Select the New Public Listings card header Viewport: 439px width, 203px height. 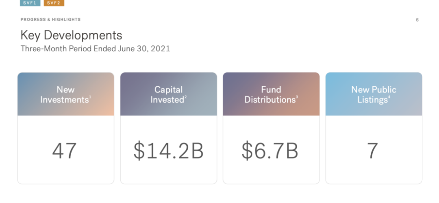pyautogui.click(x=374, y=94)
